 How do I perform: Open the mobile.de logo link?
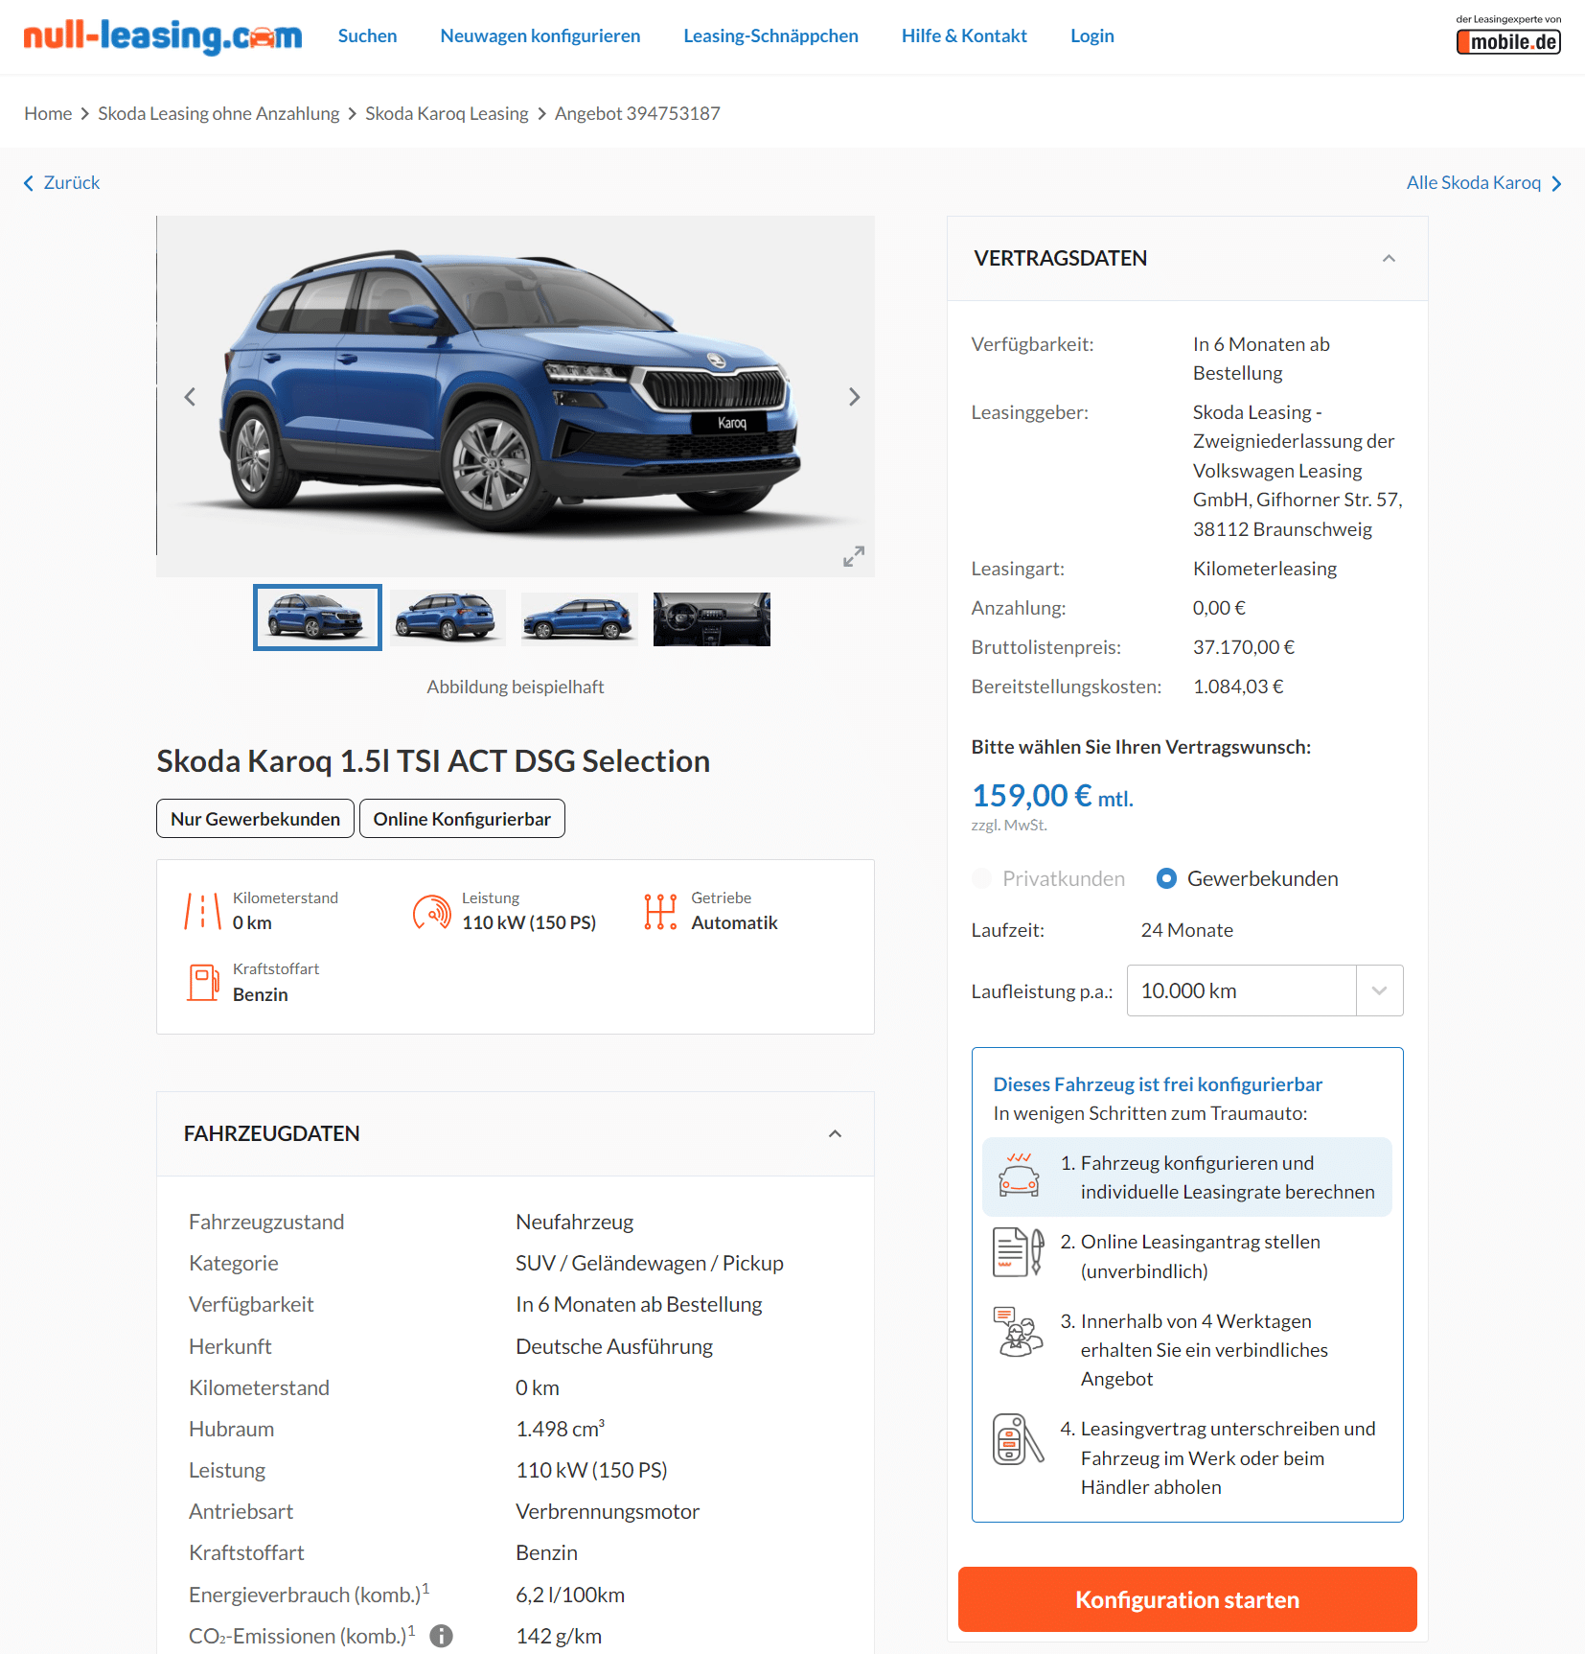tap(1508, 35)
